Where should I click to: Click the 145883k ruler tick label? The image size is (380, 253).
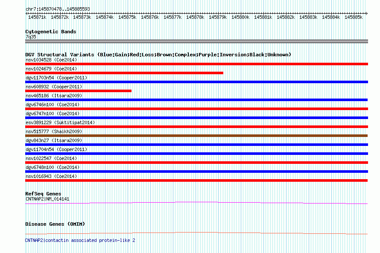308,17
